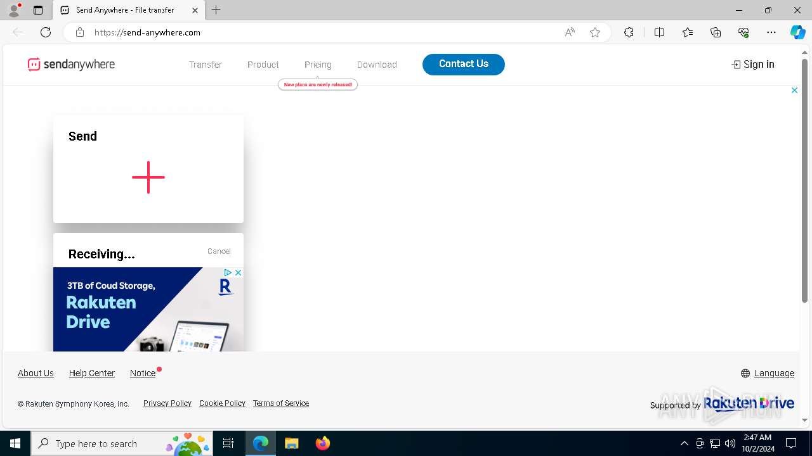Open Browser essentials heart icon
812x456 pixels.
[743, 32]
